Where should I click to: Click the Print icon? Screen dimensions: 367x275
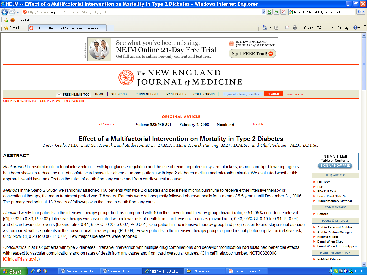pos(295,27)
